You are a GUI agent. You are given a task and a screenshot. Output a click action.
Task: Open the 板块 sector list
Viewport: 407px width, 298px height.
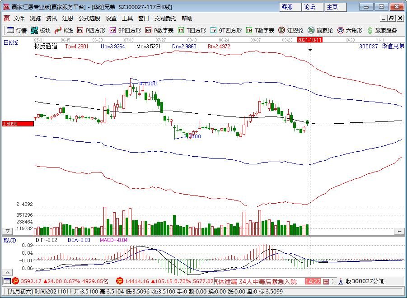tap(41, 31)
